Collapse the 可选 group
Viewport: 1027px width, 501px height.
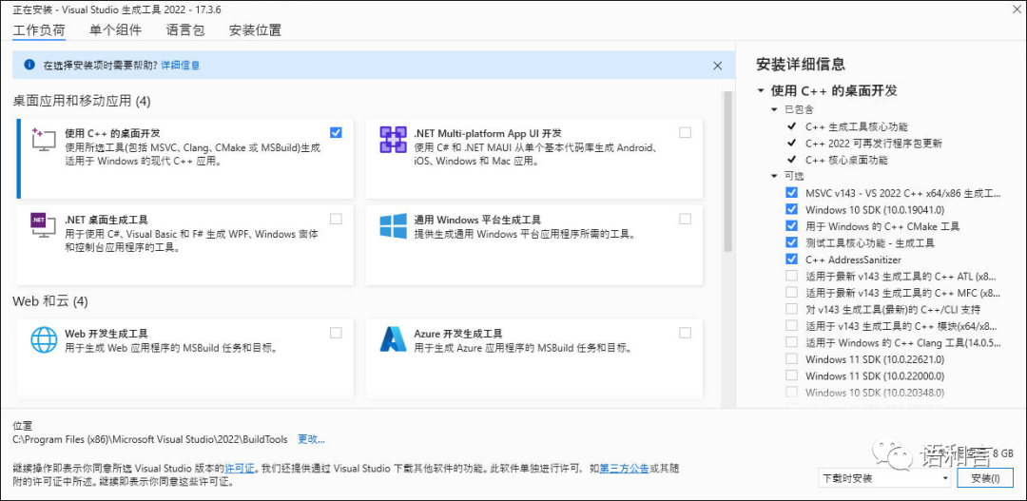pos(775,176)
